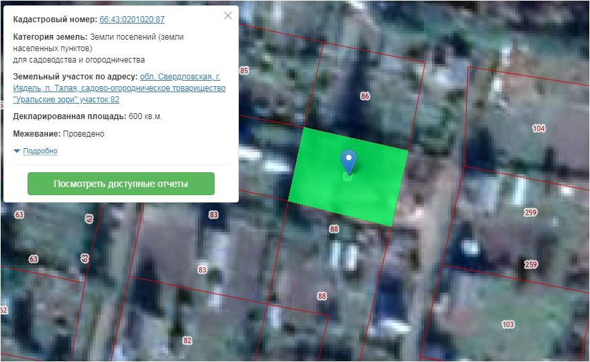Screen dimensions: 590x362
Task: Click the blue map pin marker
Action: pyautogui.click(x=348, y=160)
